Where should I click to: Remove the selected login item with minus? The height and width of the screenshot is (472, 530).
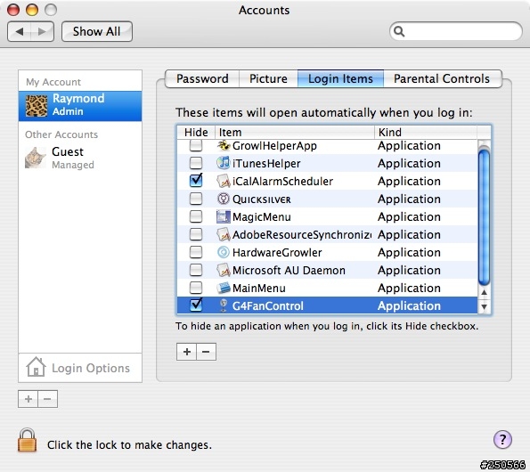(x=206, y=352)
